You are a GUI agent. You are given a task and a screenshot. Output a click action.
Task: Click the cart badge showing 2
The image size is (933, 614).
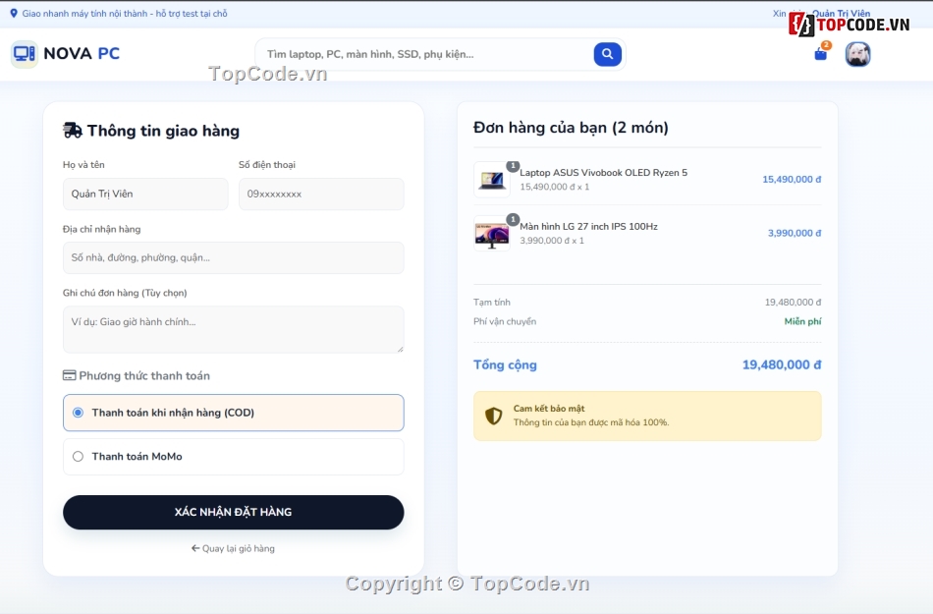(x=827, y=44)
